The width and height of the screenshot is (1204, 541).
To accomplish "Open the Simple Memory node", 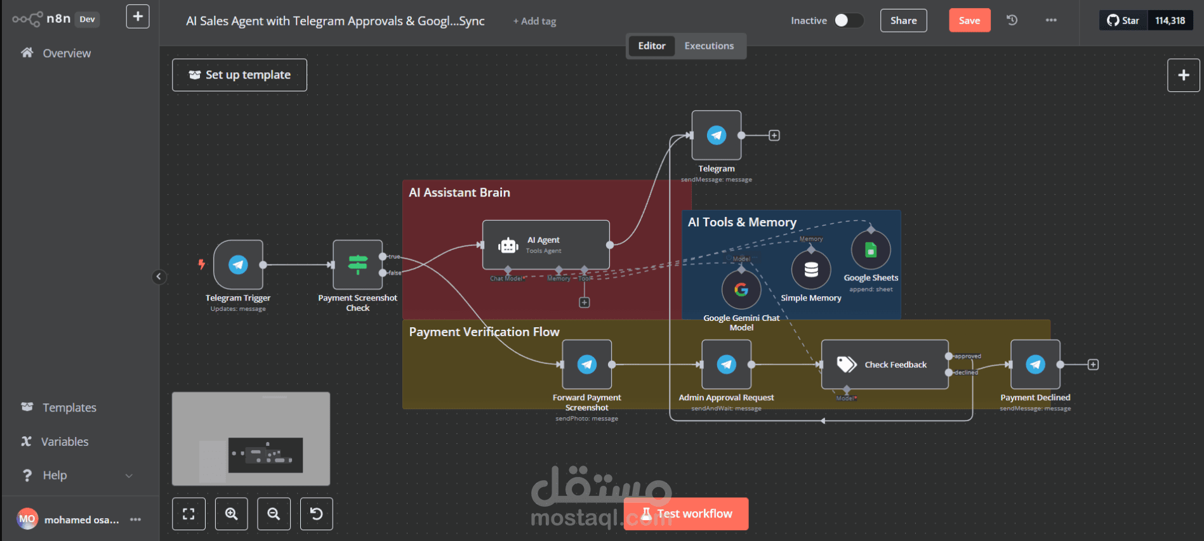I will tap(811, 270).
